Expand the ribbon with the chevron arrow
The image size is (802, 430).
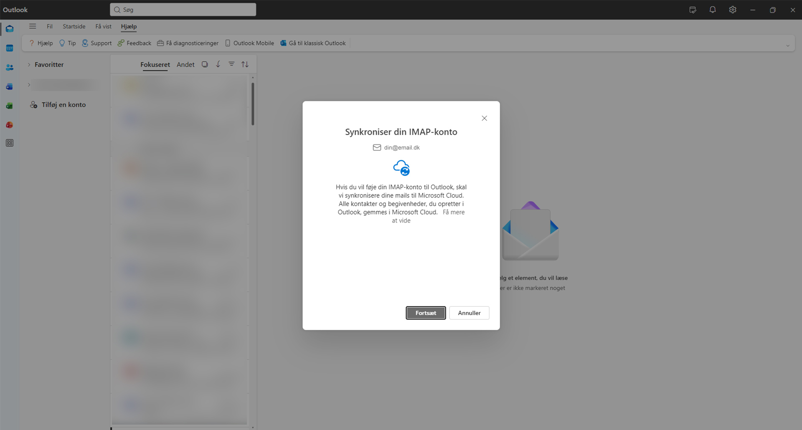click(x=788, y=46)
